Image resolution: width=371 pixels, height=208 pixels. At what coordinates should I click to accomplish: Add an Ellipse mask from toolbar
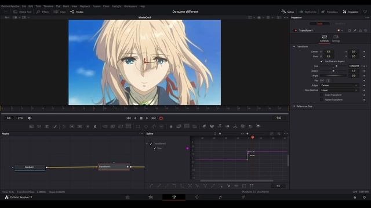(x=146, y=127)
